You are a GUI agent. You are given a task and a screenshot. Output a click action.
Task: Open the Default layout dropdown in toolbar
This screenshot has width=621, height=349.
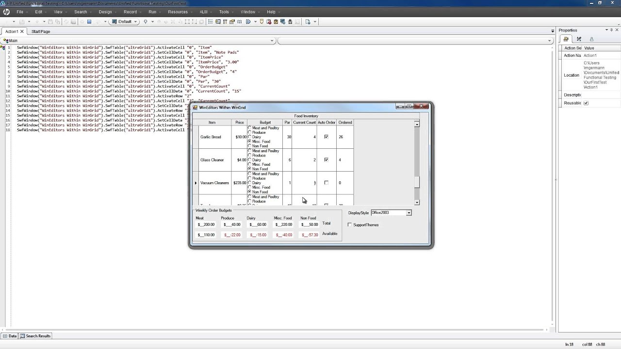pos(136,22)
